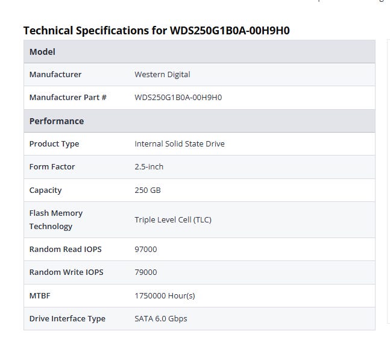
Task: Select the SATA 6.0 Gbps interface value
Action: coord(160,319)
